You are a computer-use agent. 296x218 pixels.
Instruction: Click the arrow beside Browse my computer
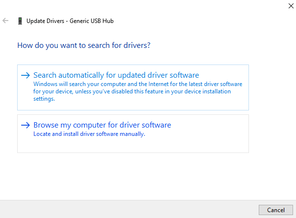tap(25, 125)
